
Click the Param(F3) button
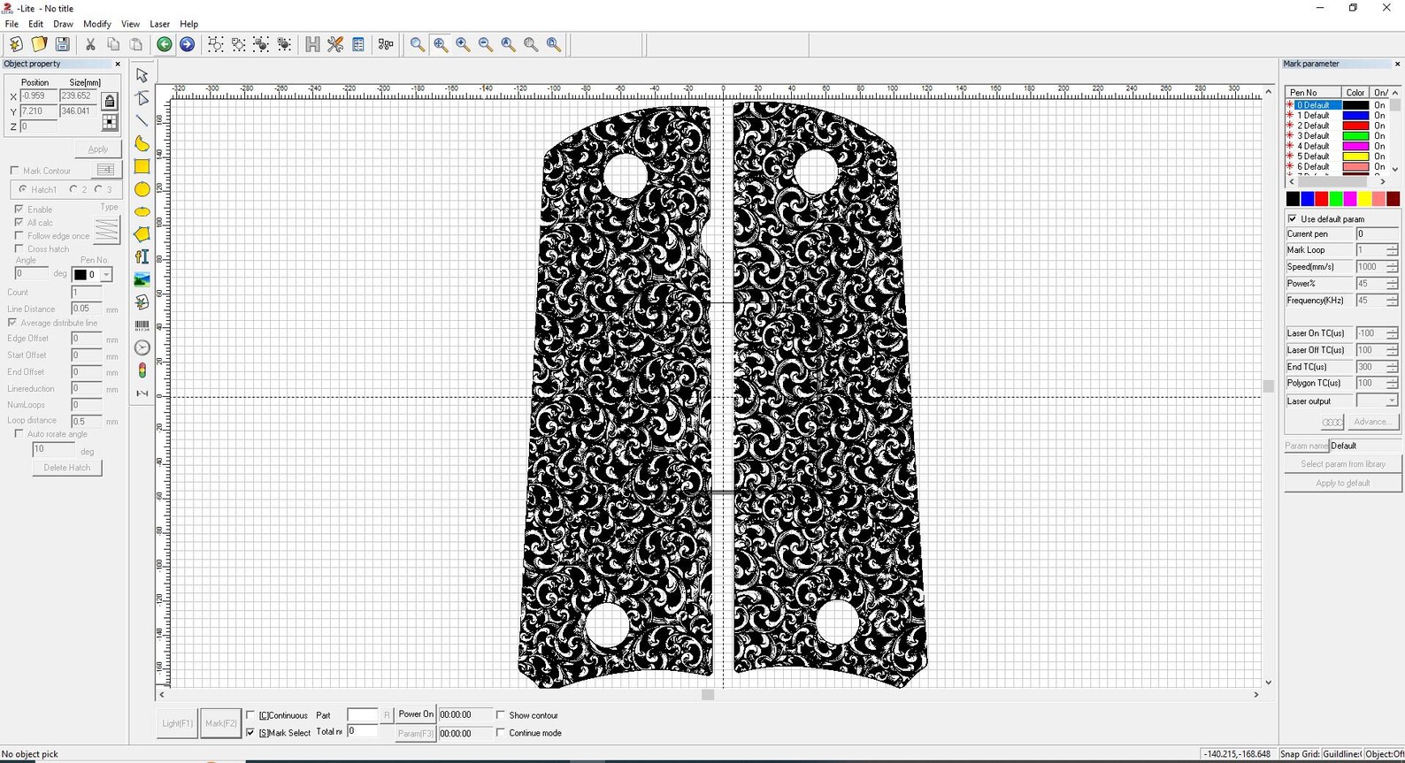[x=416, y=734]
